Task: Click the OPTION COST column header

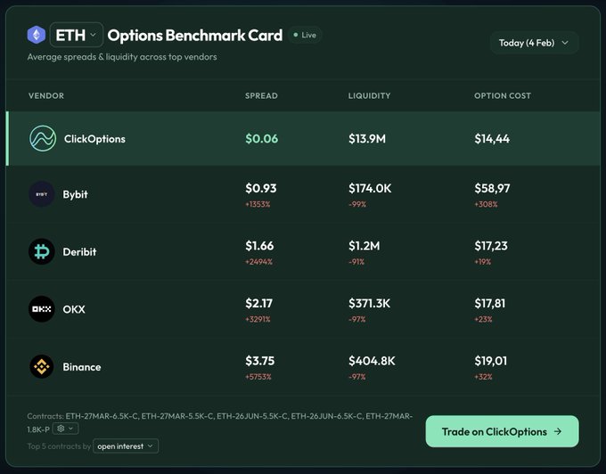Action: click(x=503, y=96)
